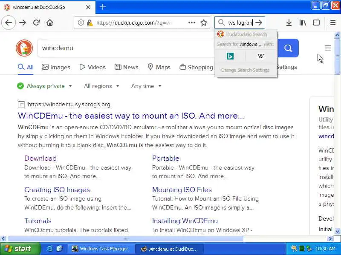Click the horizontal scrollbar right arrow
This screenshot has height=255, width=341.
tap(330, 239)
